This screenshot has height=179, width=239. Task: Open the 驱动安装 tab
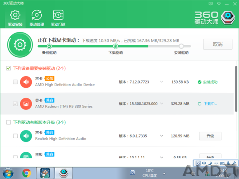pos(15,18)
